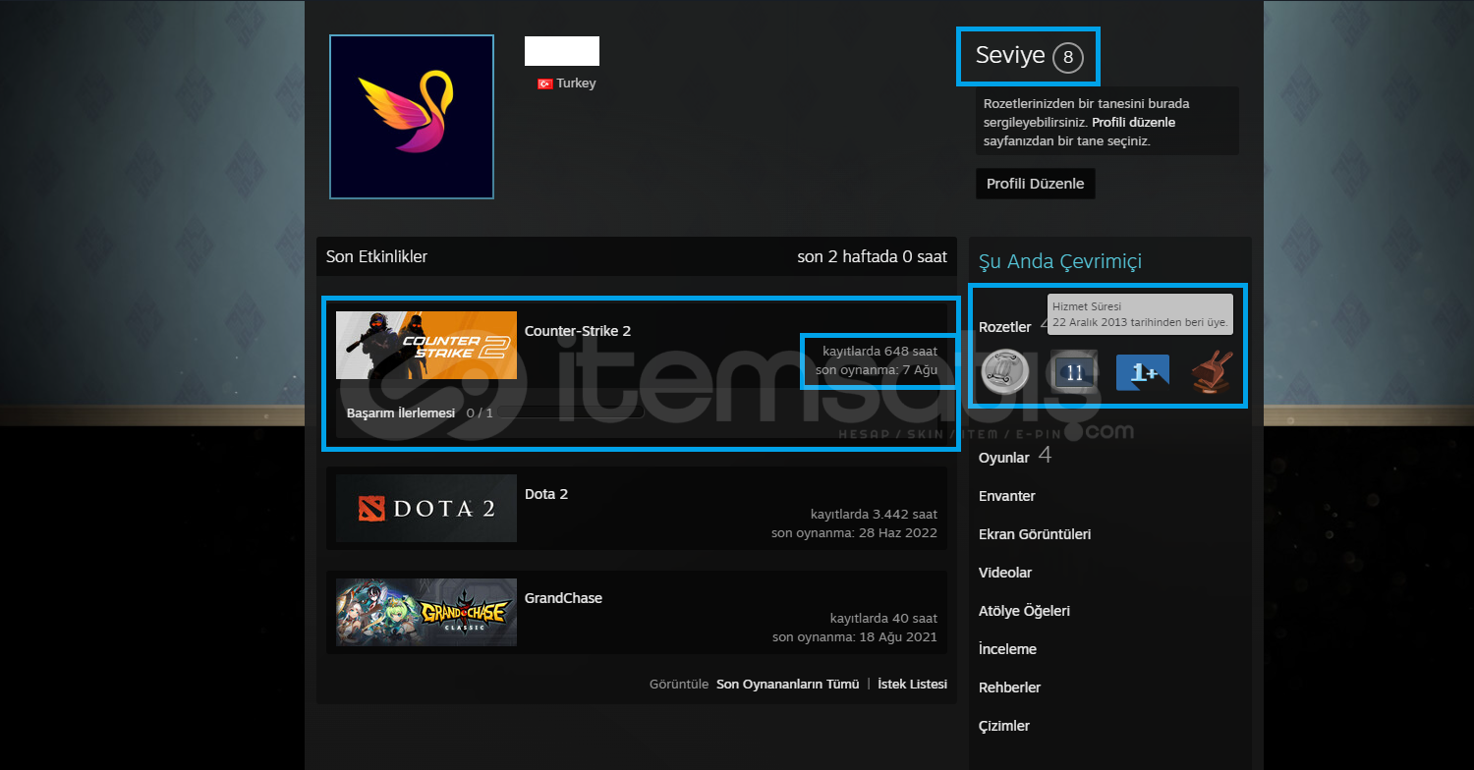Click 'son oynanma: 7 Ağu' text
The height and width of the screenshot is (770, 1474).
[x=877, y=369]
